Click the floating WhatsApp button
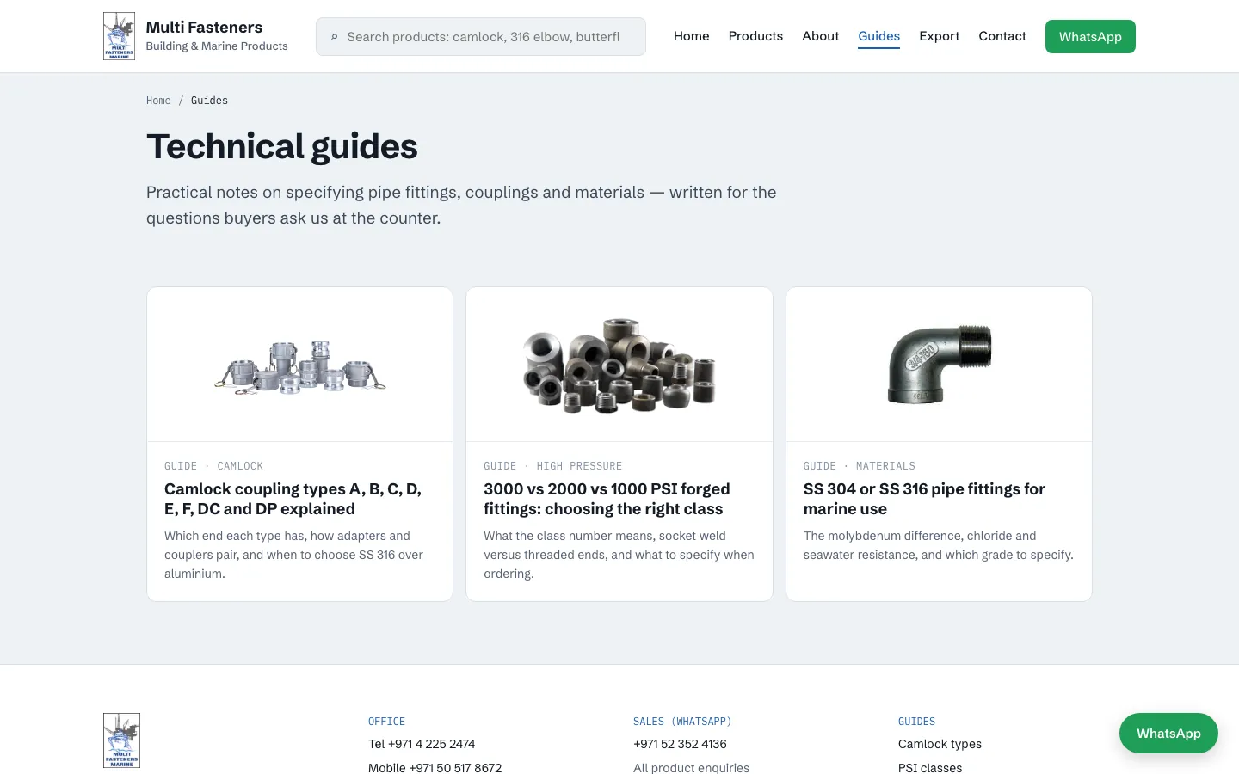The width and height of the screenshot is (1239, 774). (1168, 734)
